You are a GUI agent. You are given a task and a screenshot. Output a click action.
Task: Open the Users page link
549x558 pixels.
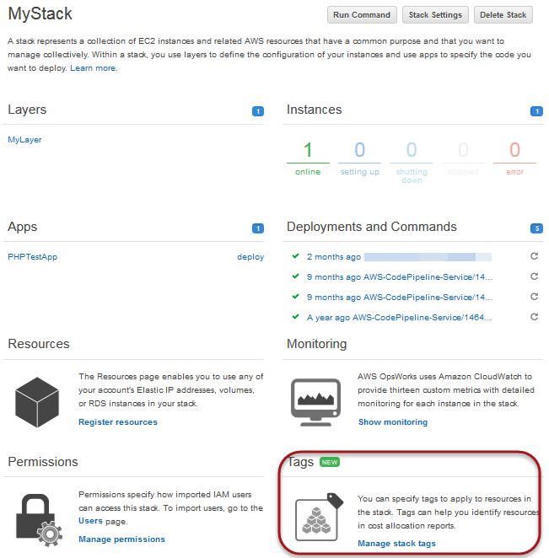pyautogui.click(x=90, y=521)
